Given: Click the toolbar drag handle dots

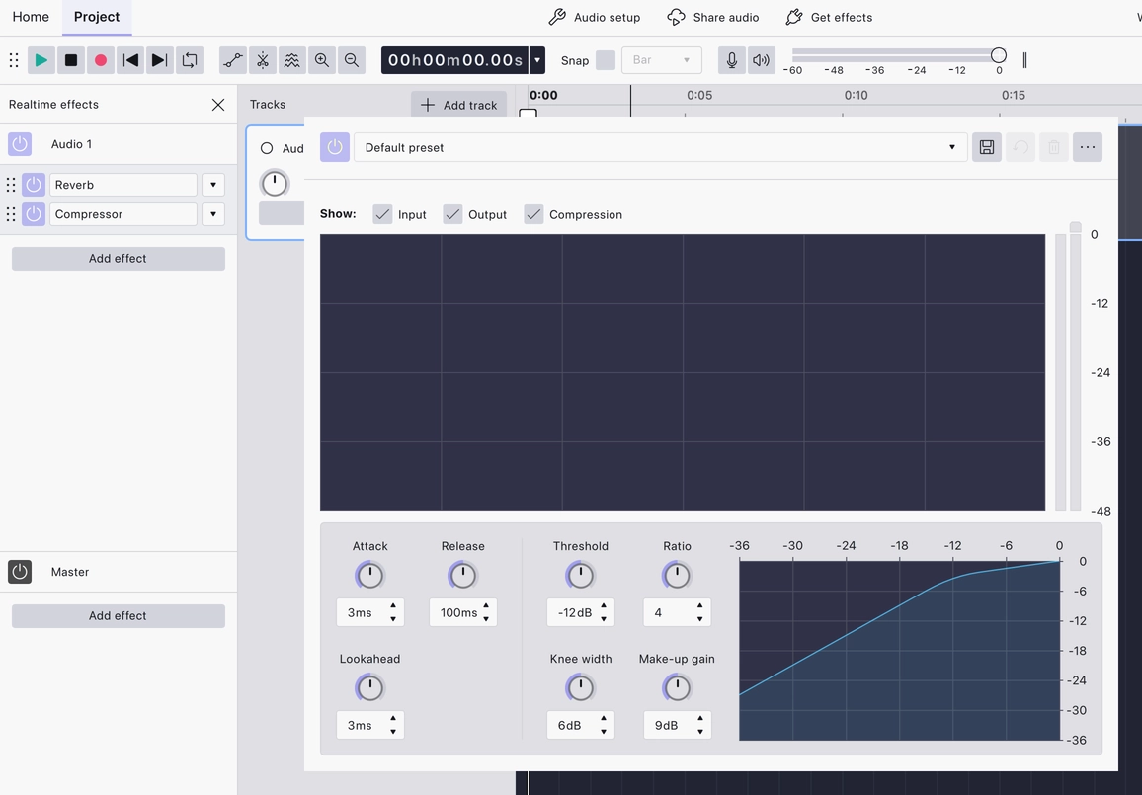Looking at the screenshot, I should (x=14, y=60).
